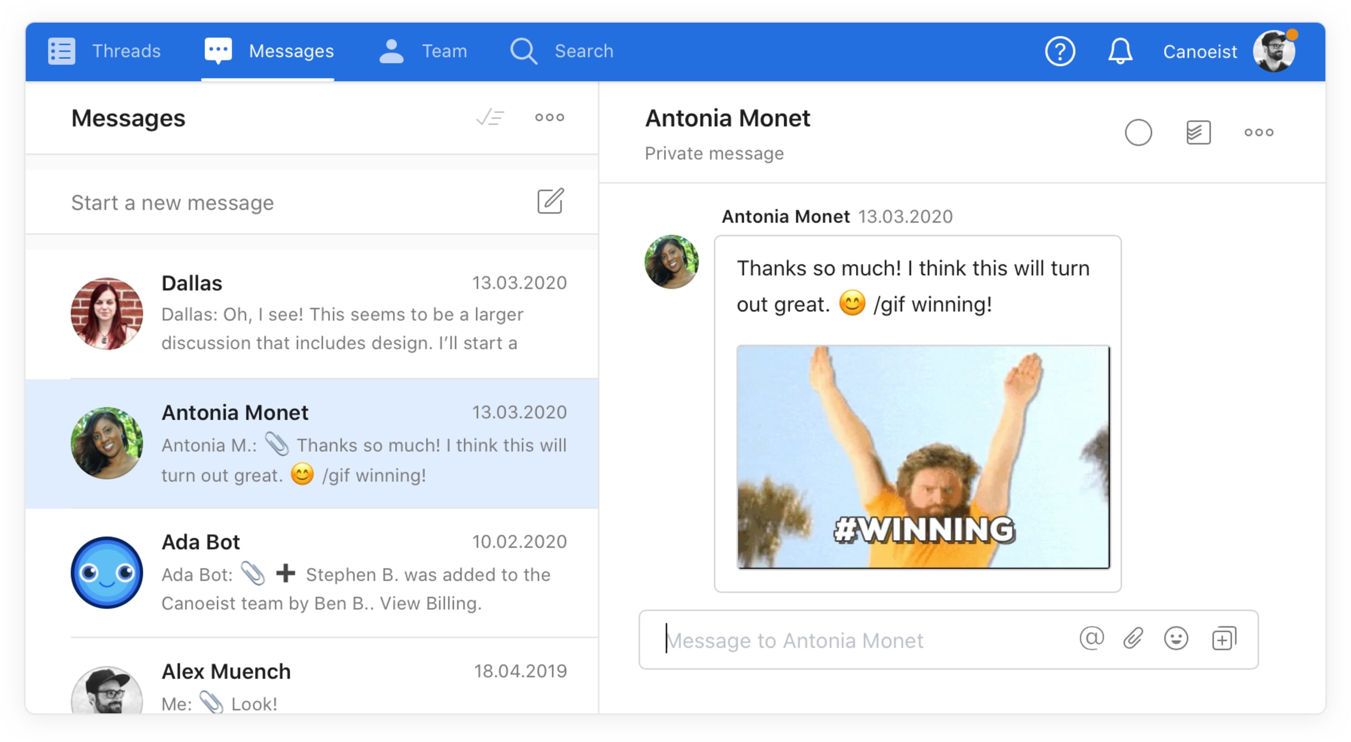This screenshot has width=1351, height=742.
Task: Click the 18.04.2019 date on Alex Muench row
Action: (x=520, y=671)
